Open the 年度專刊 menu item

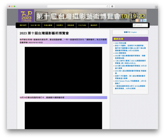click(x=60, y=25)
